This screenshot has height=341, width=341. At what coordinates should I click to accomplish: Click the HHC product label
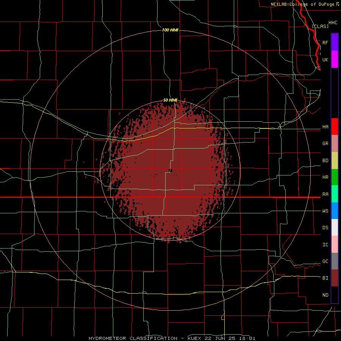pyautogui.click(x=333, y=23)
